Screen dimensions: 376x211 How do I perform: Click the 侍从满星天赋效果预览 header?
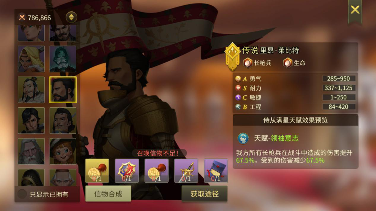(295, 120)
